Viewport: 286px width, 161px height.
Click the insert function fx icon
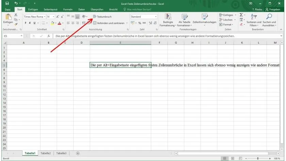coord(48,36)
